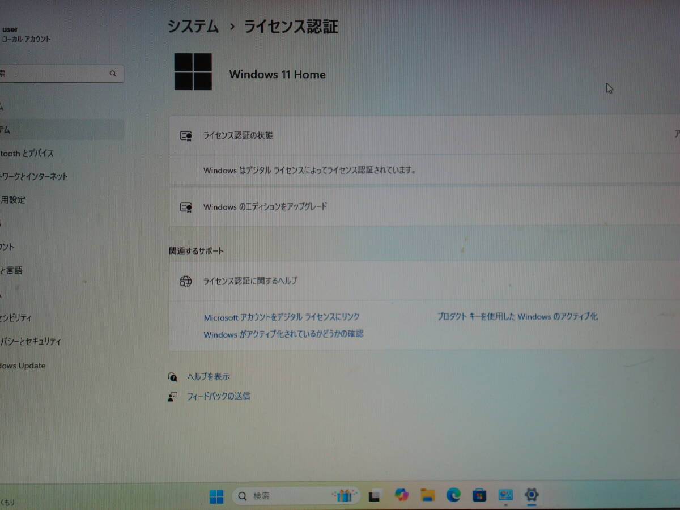Open プロダクト キーを使用した Windows のアクティブ化 link
Image resolution: width=680 pixels, height=510 pixels.
click(x=517, y=316)
